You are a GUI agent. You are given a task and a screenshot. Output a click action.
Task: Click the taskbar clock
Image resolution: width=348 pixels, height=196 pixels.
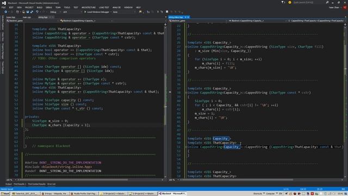[340, 194]
